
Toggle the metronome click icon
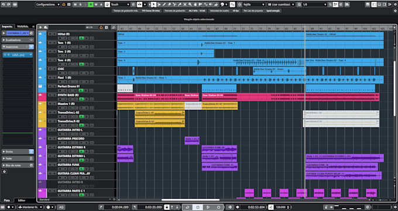pos(325,207)
